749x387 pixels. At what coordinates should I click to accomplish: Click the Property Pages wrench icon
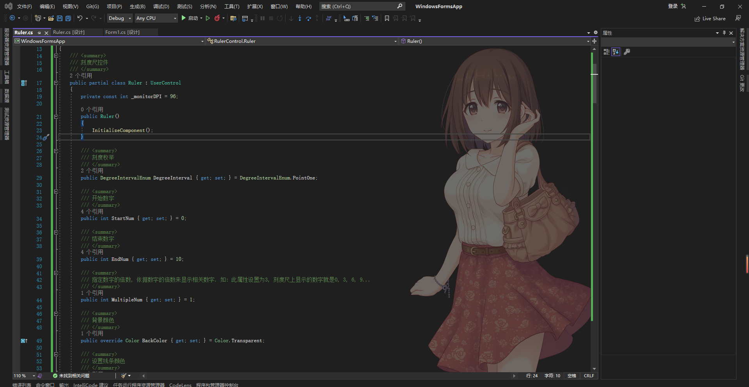click(x=627, y=52)
